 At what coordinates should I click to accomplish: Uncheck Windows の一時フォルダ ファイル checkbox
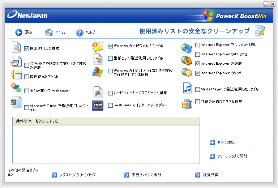111,46
